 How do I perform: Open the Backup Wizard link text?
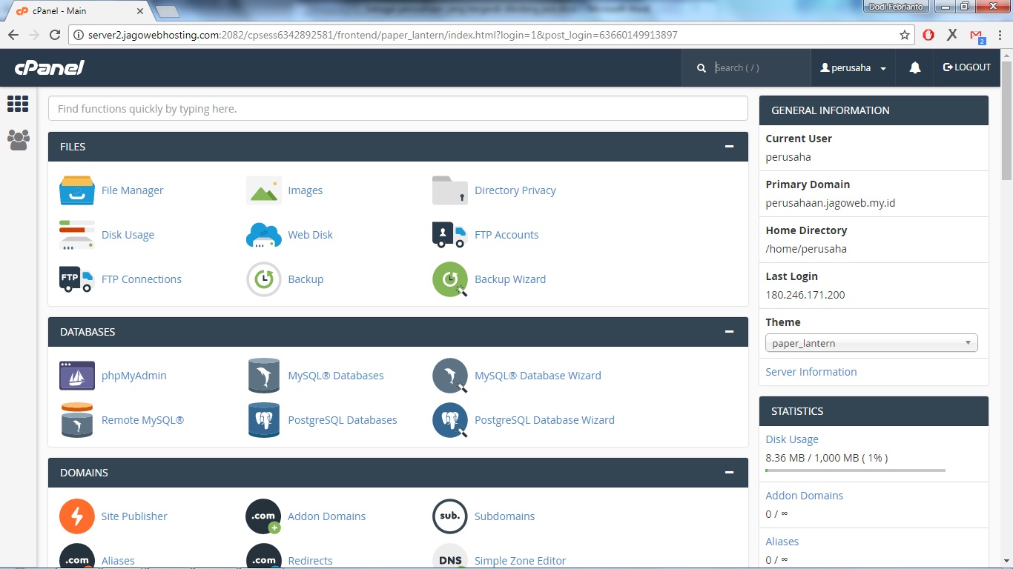(510, 279)
